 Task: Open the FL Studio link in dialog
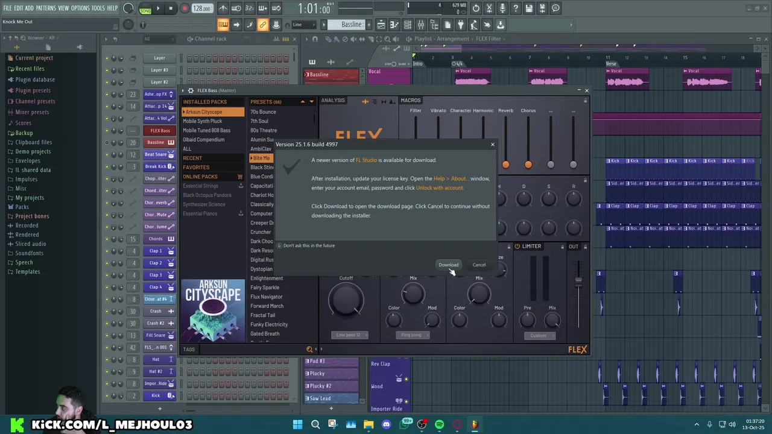pyautogui.click(x=366, y=160)
